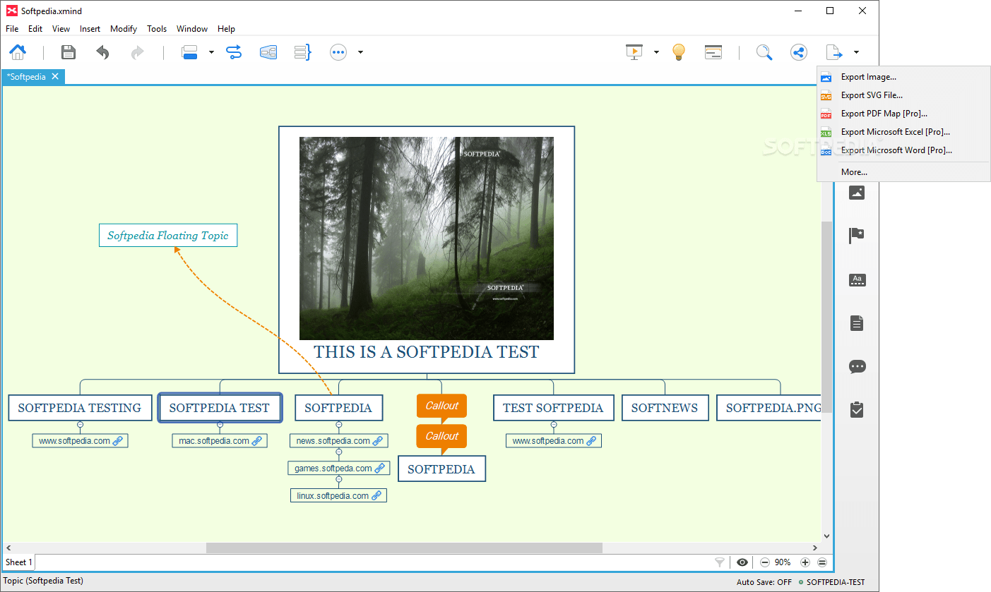Switch to the Softpedia document tab
The height and width of the screenshot is (592, 991).
point(28,76)
